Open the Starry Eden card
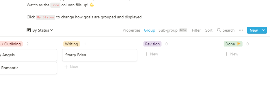Viewport: 270px width, 112px height. point(100,55)
